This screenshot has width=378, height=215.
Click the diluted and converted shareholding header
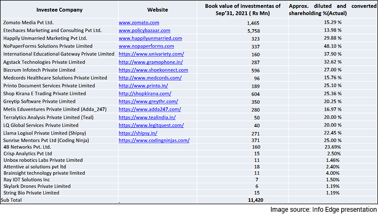[333, 10]
